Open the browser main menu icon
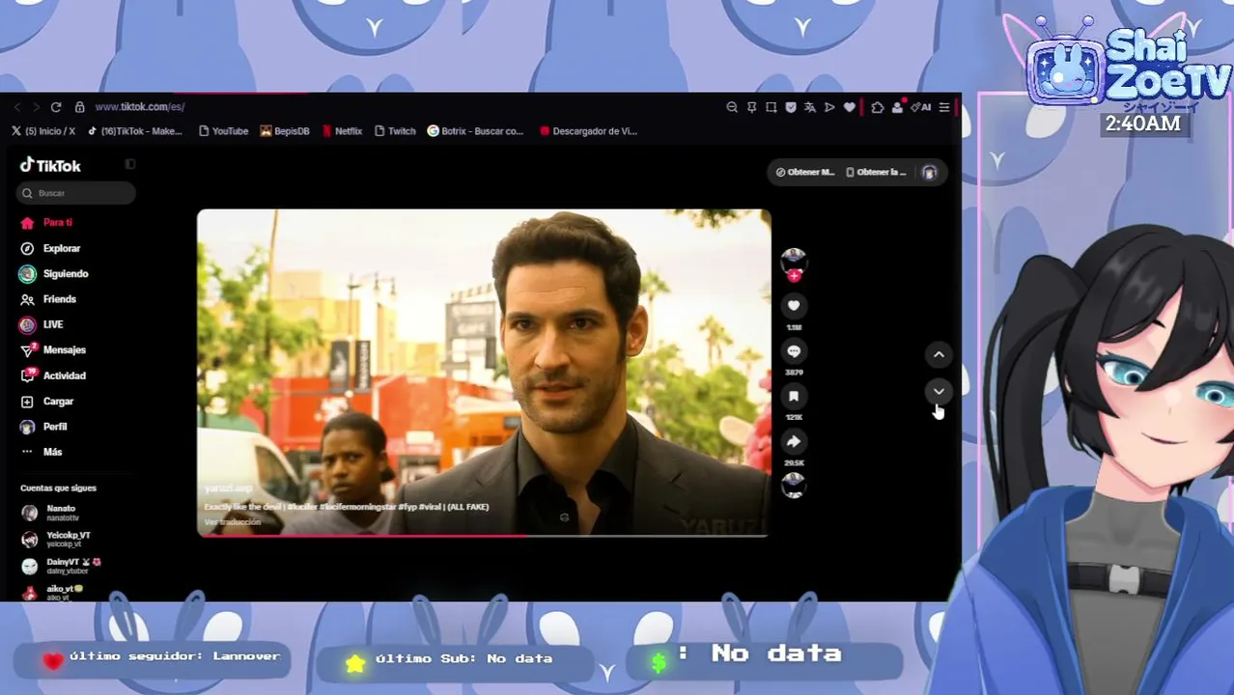Screen dimensions: 1234x695 (x=943, y=107)
